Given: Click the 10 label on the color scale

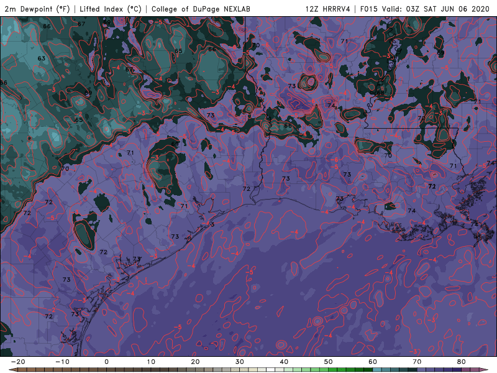Looking at the screenshot, I should tap(151, 362).
